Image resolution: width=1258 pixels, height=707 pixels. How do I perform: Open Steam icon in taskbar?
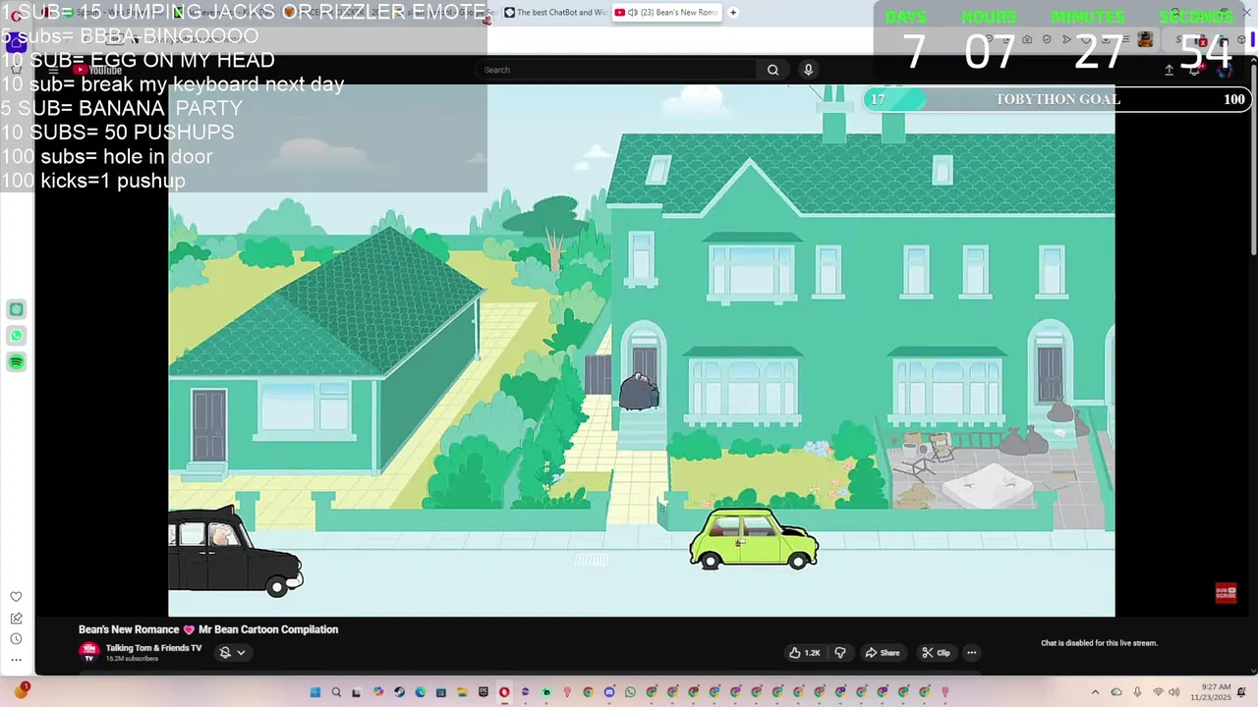[x=399, y=692]
